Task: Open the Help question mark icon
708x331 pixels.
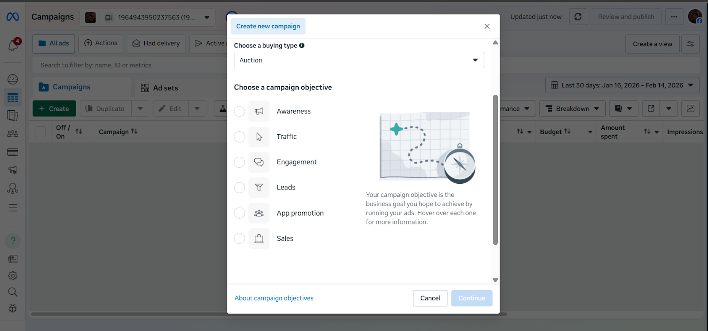Action: [13, 241]
